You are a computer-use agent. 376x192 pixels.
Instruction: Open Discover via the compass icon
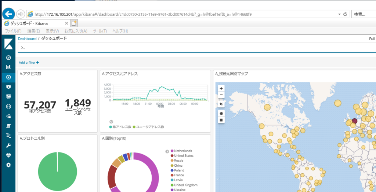tap(8, 58)
